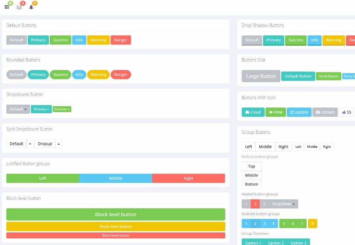Click blue button 4 in multiple groups
Screen dimensions: 355x245
pyautogui.click(x=273, y=223)
